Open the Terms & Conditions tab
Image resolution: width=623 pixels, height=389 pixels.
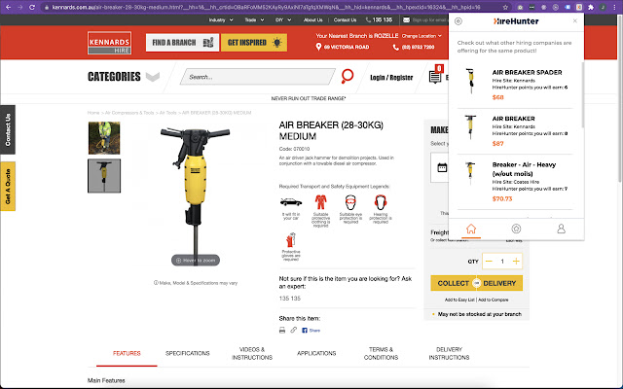pos(381,353)
